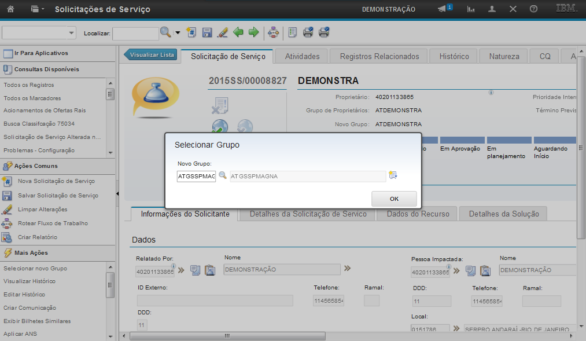Click the Home icon in top bar

pos(10,9)
